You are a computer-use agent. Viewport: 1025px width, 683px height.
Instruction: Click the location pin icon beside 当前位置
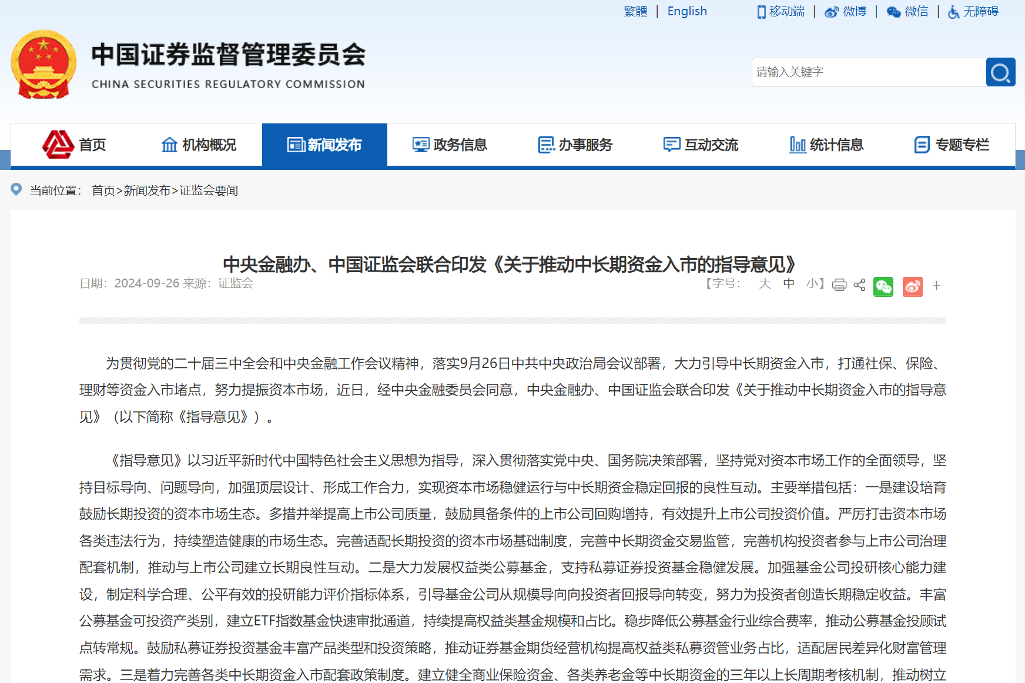(16, 190)
